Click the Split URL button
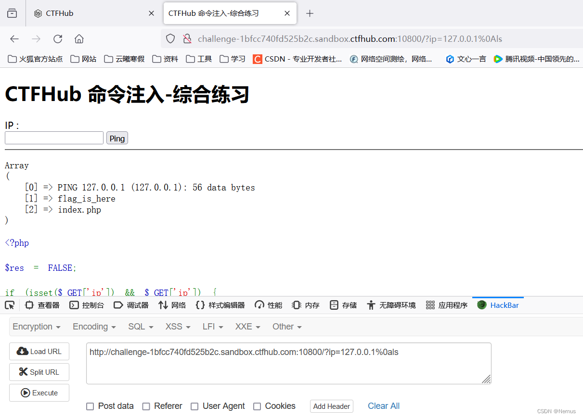 [39, 372]
